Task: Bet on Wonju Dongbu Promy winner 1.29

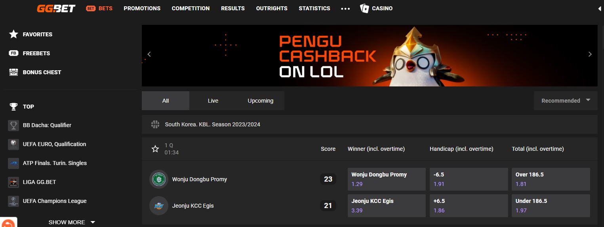Action: tap(386, 179)
